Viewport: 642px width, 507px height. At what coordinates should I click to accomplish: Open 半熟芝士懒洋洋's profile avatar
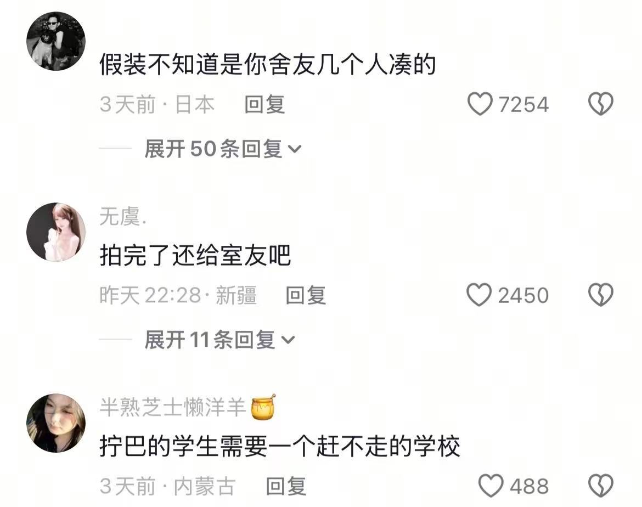55,423
